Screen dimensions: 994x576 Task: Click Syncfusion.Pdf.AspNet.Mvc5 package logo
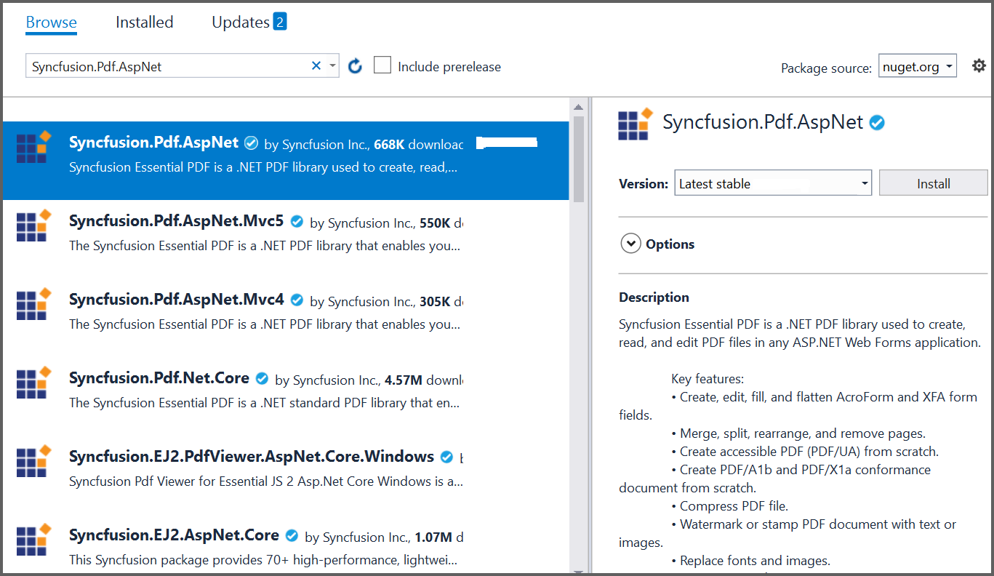[x=34, y=226]
